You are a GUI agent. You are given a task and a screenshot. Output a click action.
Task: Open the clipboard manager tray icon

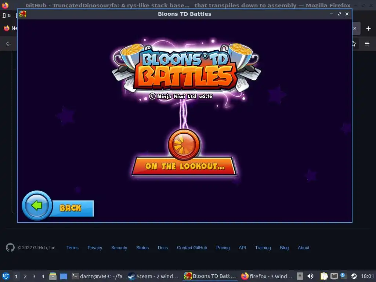324,276
